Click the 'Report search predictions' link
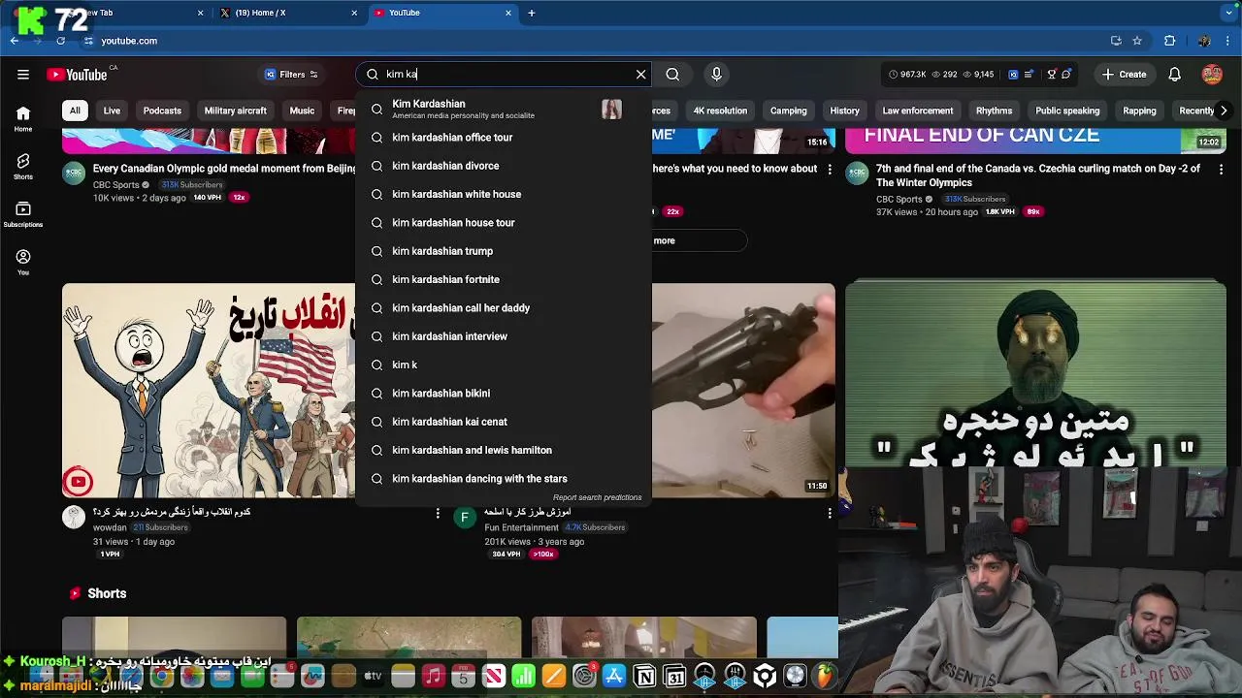The width and height of the screenshot is (1242, 698). point(597,497)
